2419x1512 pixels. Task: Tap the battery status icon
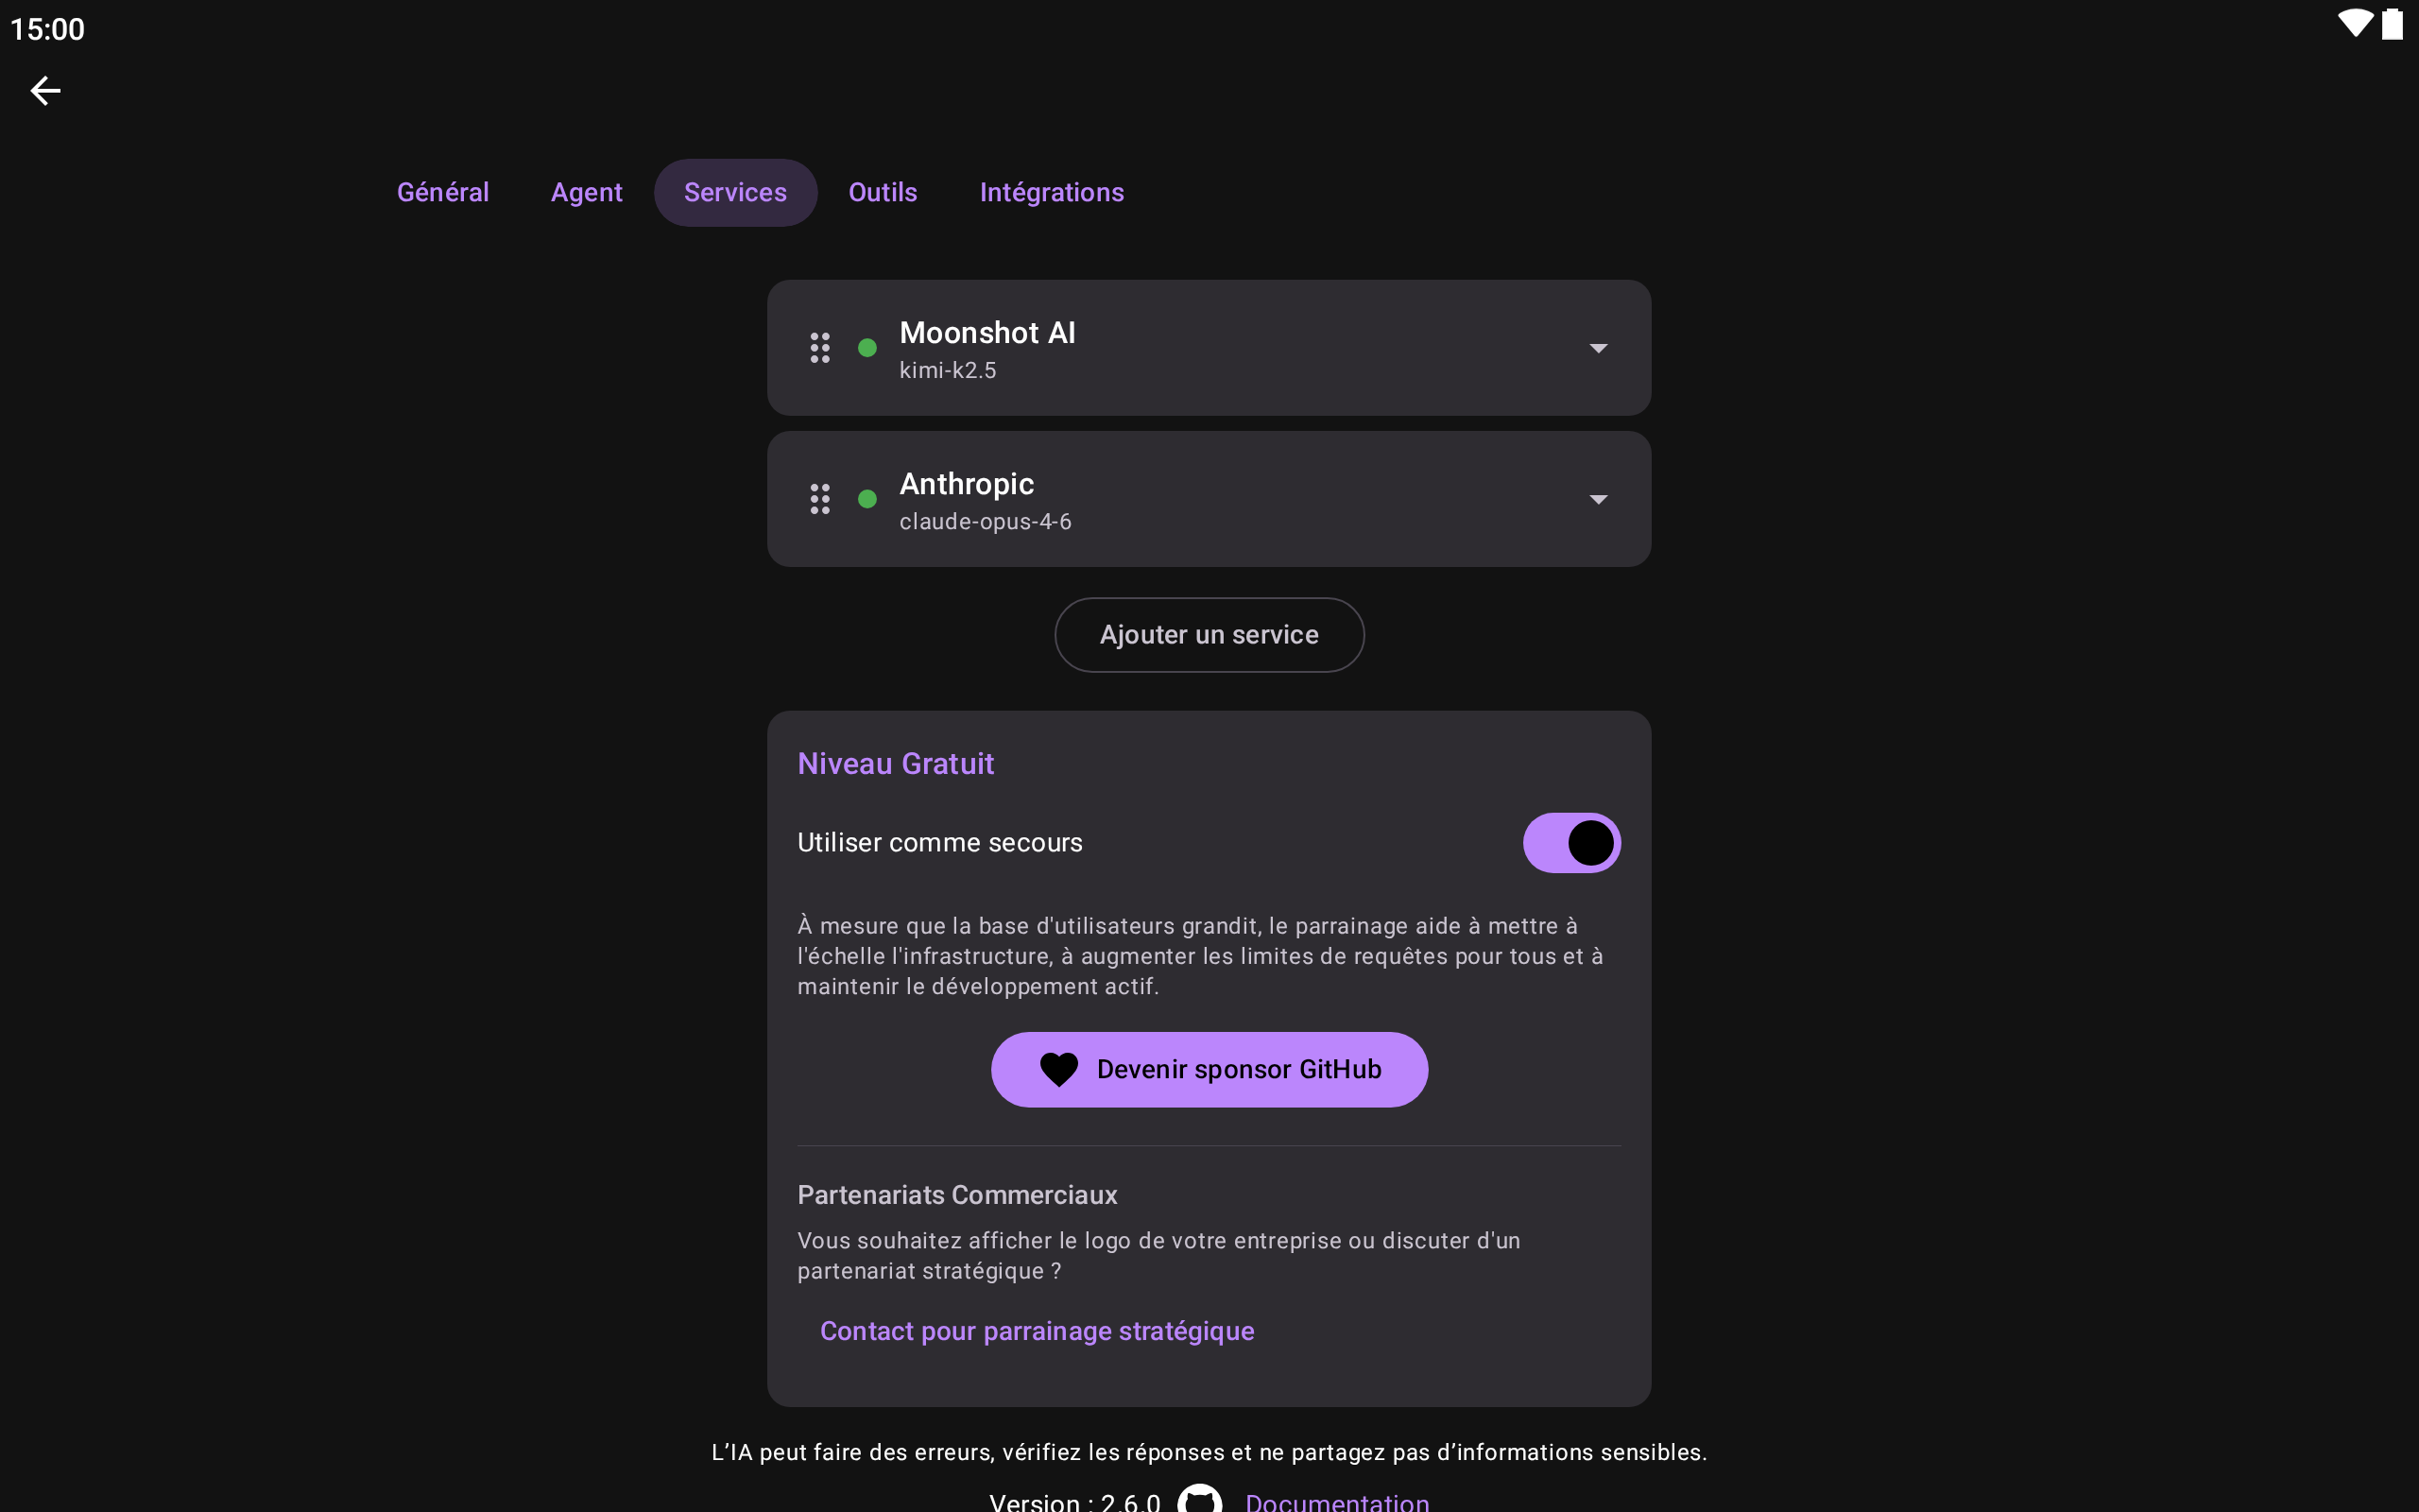click(2392, 24)
